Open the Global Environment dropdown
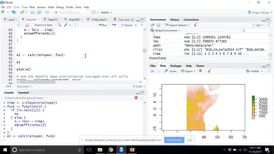 pyautogui.click(x=165, y=30)
